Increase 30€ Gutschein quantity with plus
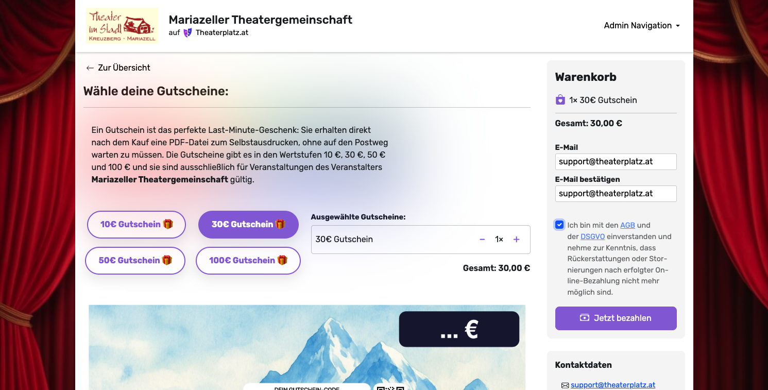Image resolution: width=768 pixels, height=390 pixels. 517,240
